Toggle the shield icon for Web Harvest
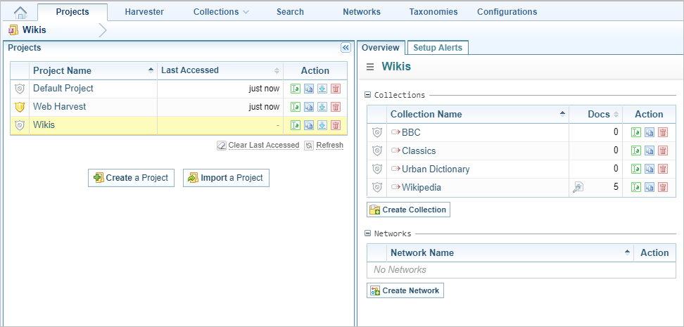This screenshot has height=327, width=684. (20, 107)
